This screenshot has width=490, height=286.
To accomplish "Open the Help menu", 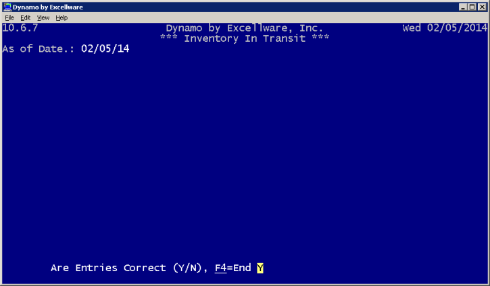I will coord(62,18).
